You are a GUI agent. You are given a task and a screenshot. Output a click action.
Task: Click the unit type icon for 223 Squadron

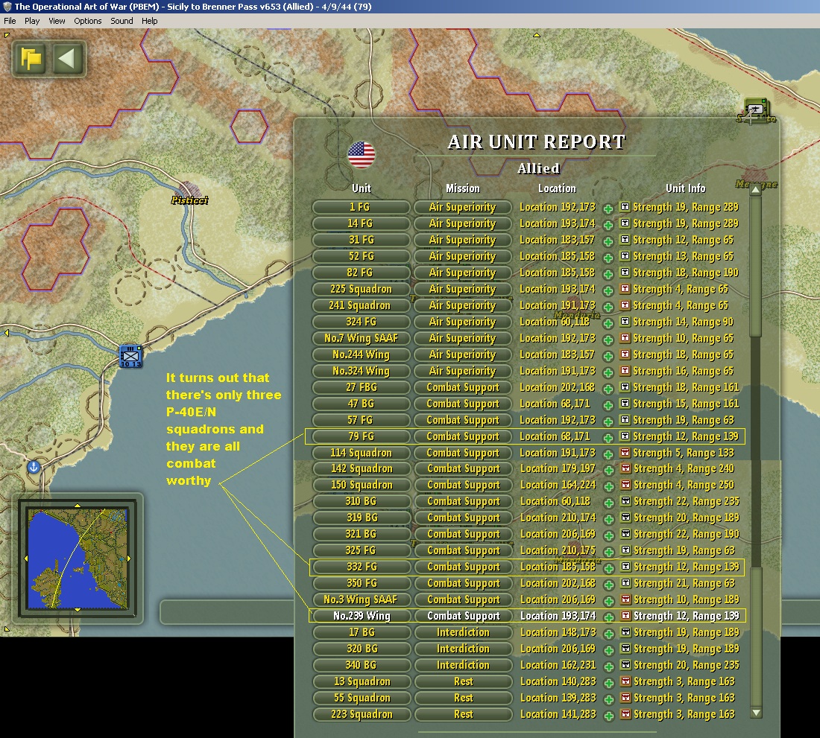click(x=625, y=713)
